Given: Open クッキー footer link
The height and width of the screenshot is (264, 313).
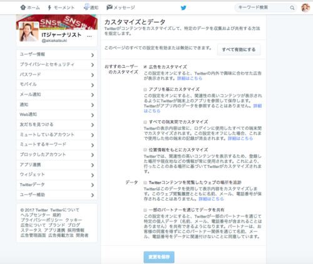Looking at the screenshot, I should (74, 220).
